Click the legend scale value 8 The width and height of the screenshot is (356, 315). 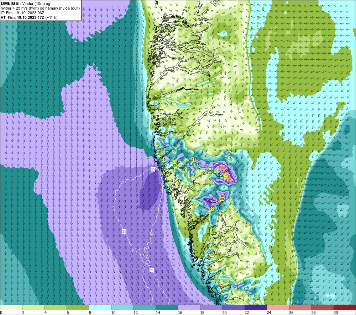(x=90, y=313)
